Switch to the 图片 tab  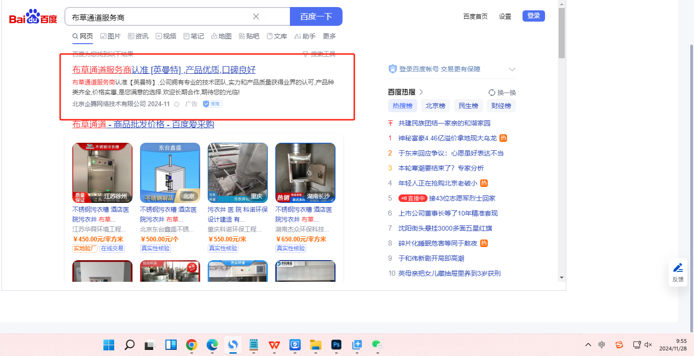[110, 36]
